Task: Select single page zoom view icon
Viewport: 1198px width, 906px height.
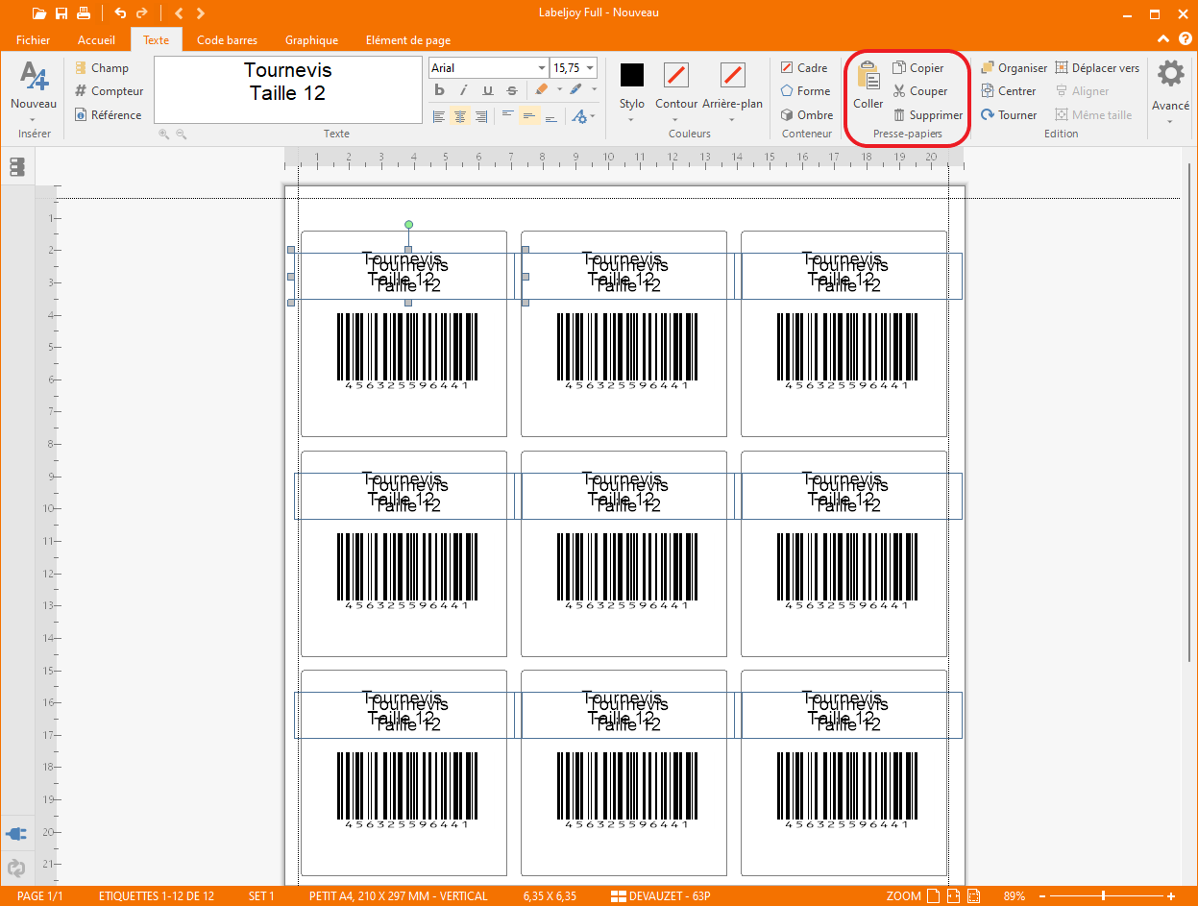Action: point(932,896)
